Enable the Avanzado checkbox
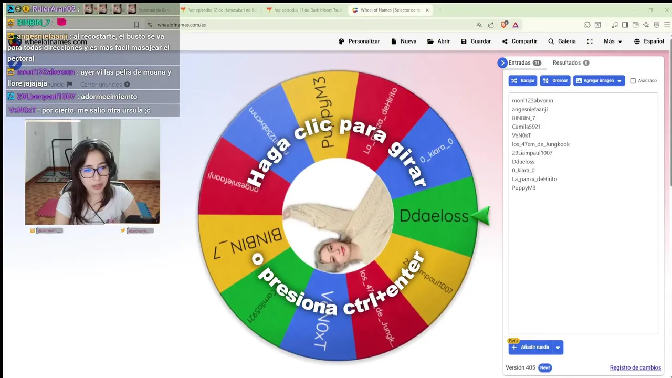The height and width of the screenshot is (378, 672). 633,81
